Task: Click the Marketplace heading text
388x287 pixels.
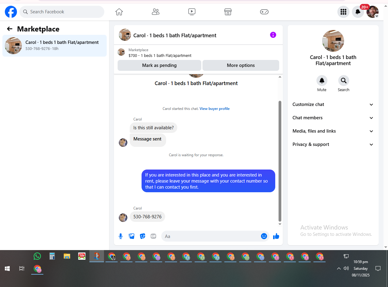Action: (x=38, y=29)
